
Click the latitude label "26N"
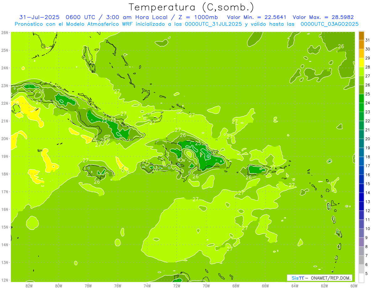click(5, 33)
